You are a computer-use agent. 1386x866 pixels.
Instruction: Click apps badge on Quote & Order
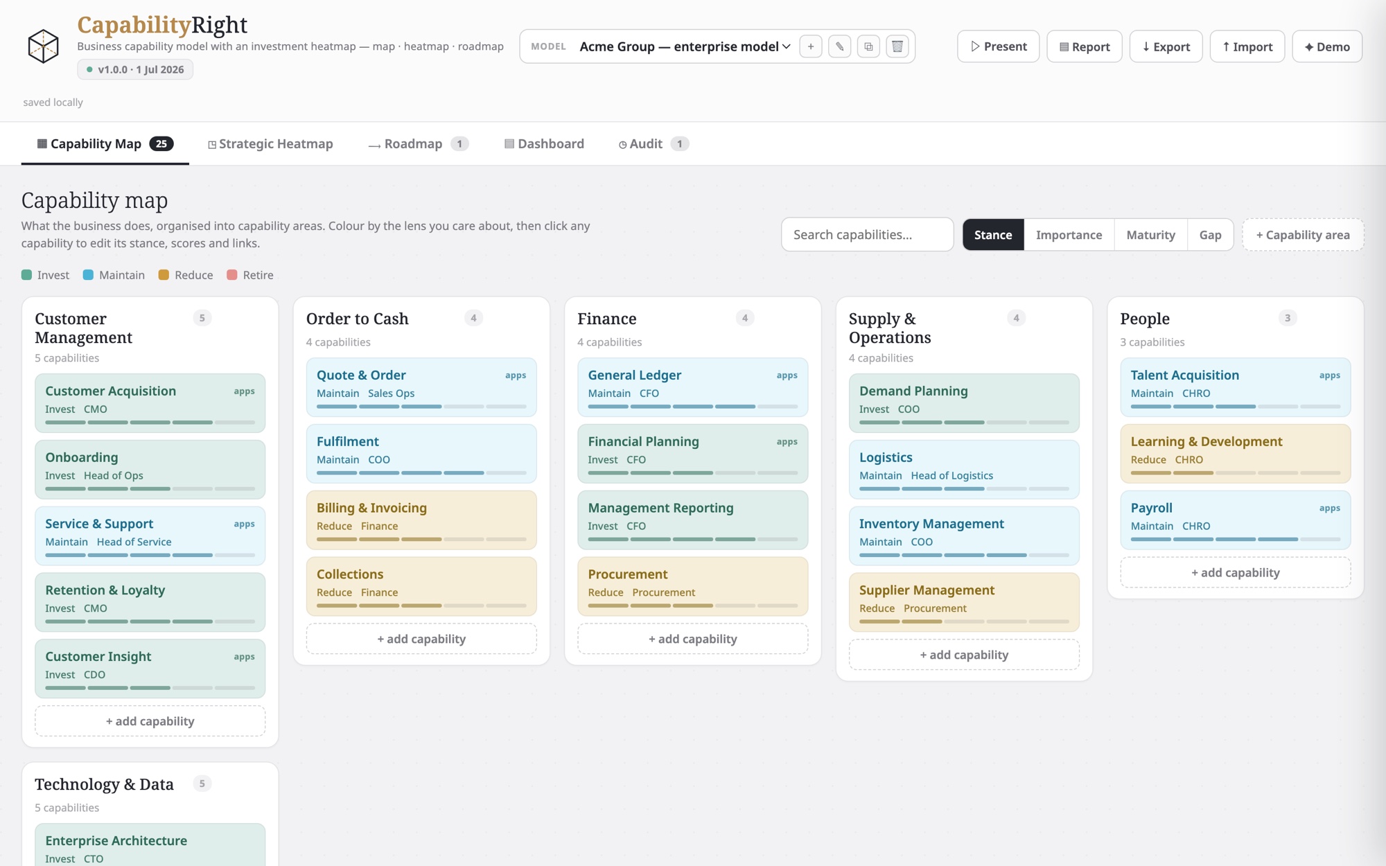coord(516,375)
